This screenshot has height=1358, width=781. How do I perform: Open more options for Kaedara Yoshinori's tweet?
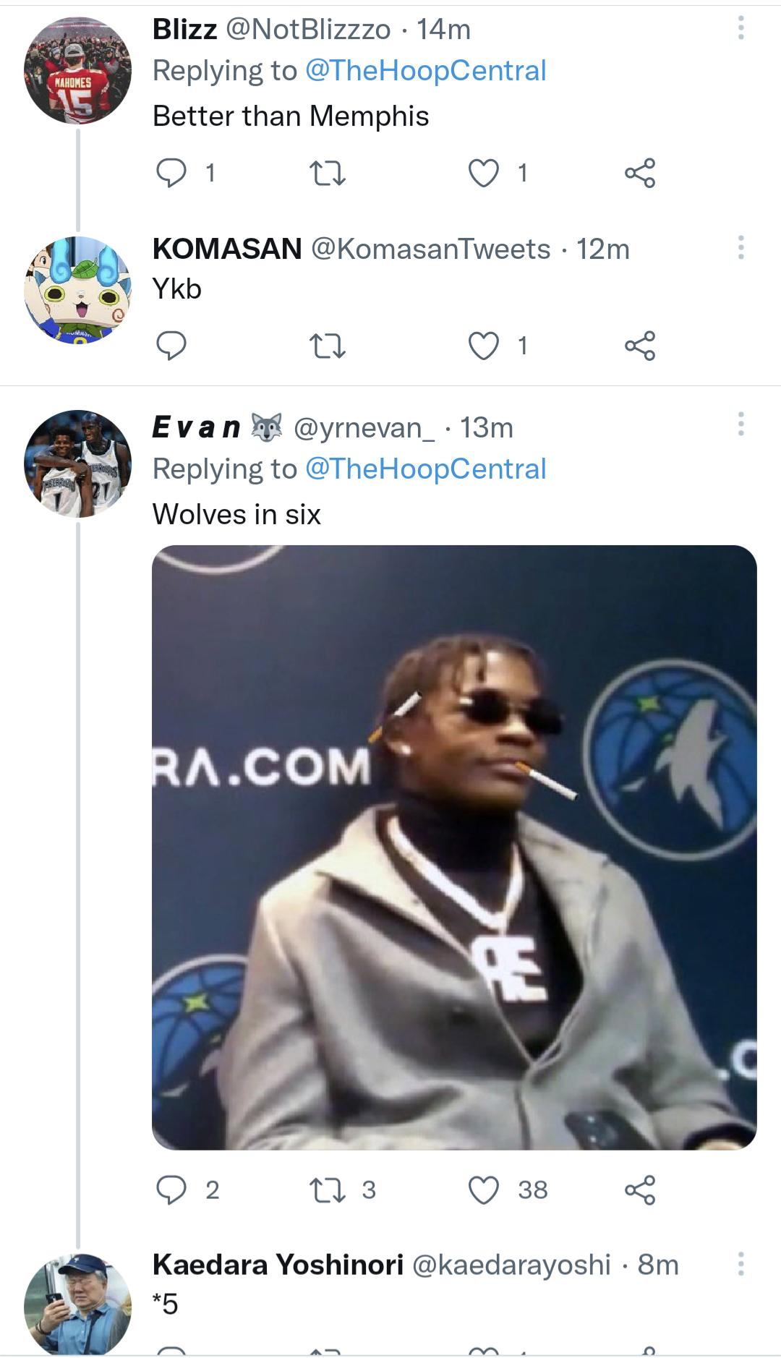pyautogui.click(x=741, y=1264)
